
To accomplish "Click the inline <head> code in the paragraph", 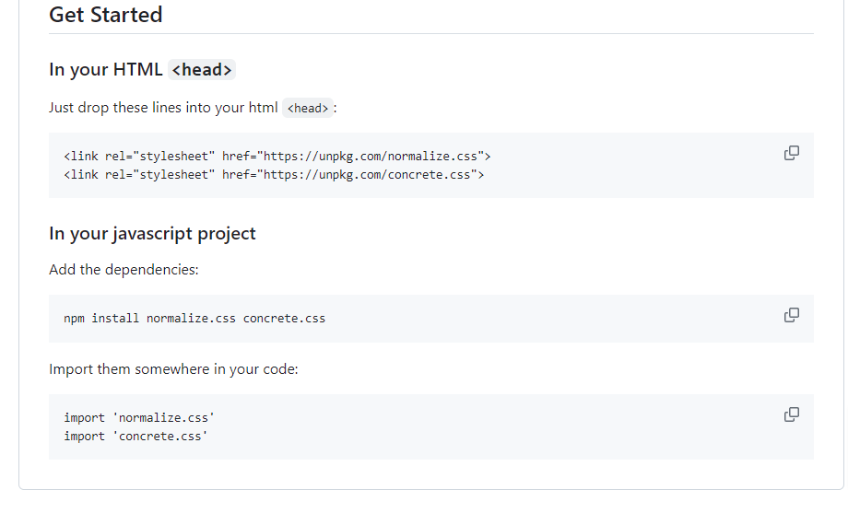I will click(307, 108).
